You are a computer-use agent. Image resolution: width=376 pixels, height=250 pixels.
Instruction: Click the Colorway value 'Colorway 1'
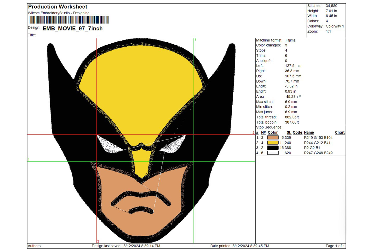335,26
